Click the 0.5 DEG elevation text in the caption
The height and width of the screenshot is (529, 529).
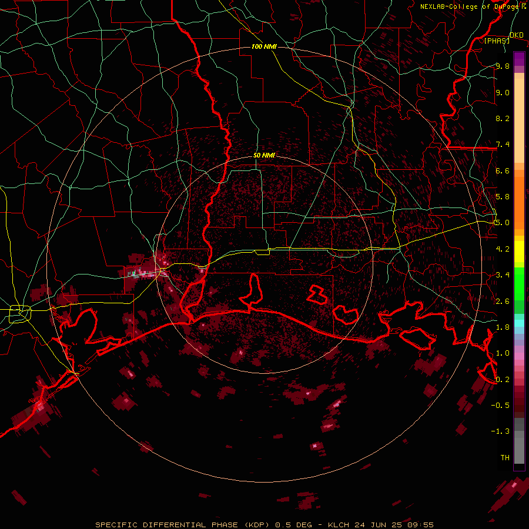pos(293,525)
